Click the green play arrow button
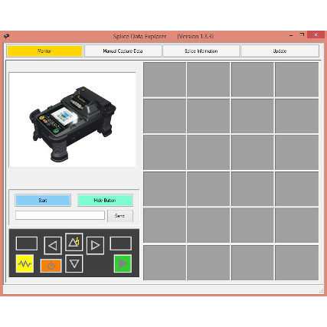This screenshot has height=327, width=327. click(123, 263)
